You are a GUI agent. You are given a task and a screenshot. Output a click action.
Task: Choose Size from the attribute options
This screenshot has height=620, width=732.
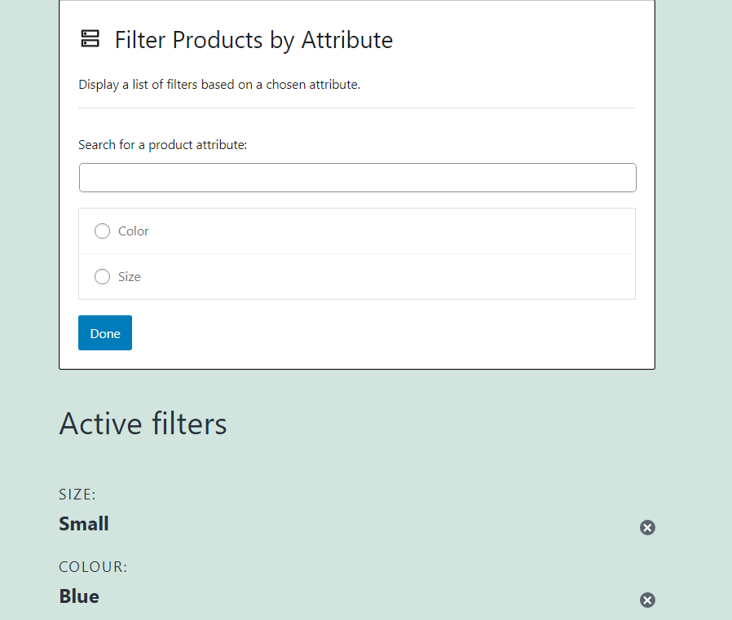(x=129, y=276)
